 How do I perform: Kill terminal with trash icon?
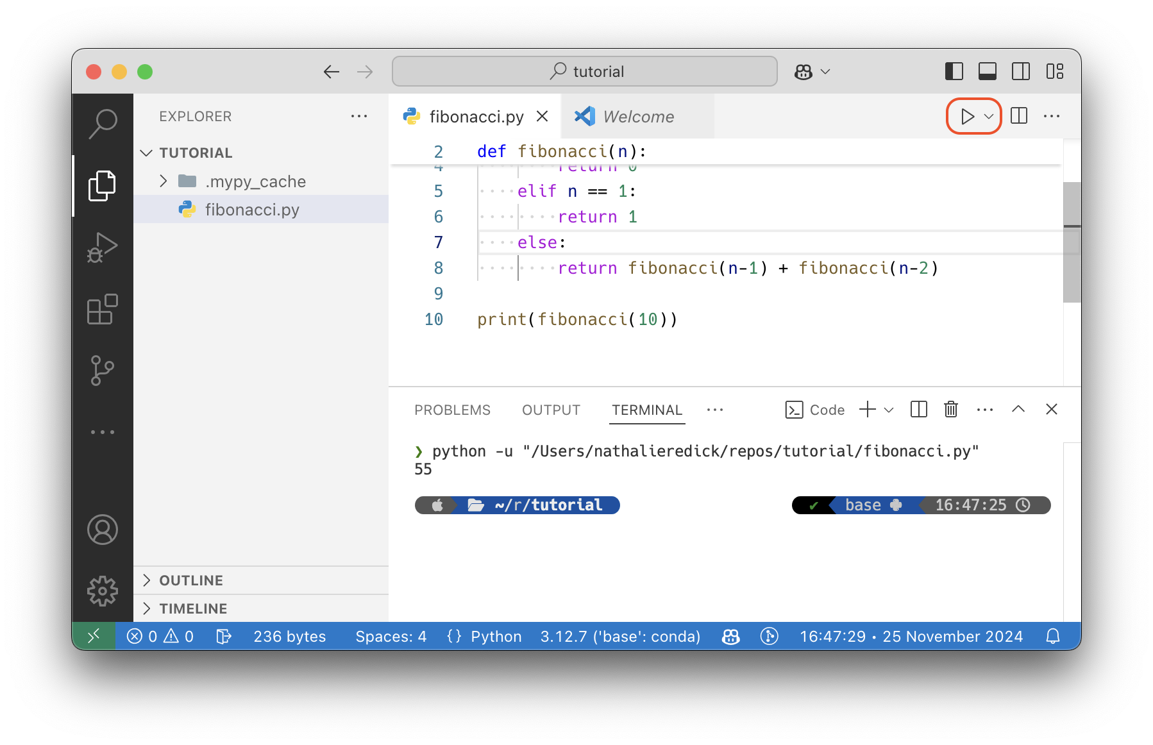point(951,409)
